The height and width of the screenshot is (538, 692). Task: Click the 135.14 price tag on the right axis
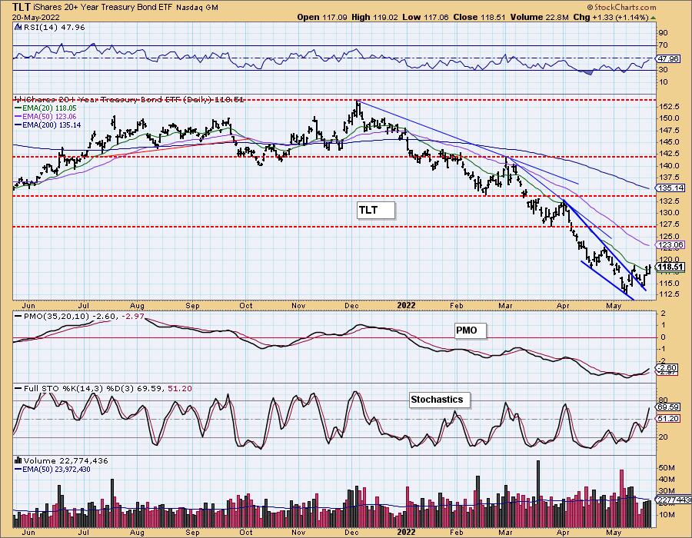(670, 188)
